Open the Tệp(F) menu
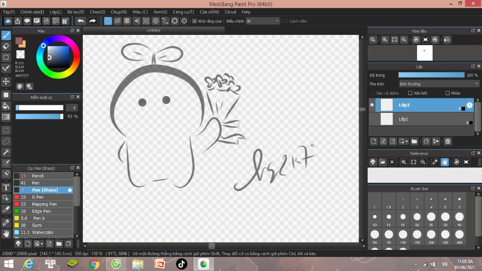Viewport: 482px width, 271px height. (x=9, y=12)
